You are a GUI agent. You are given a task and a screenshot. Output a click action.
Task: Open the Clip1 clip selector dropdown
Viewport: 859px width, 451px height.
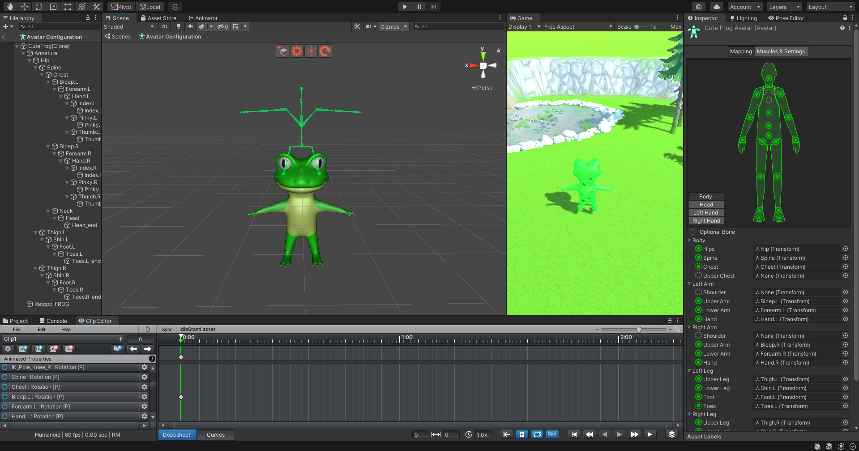click(63, 339)
